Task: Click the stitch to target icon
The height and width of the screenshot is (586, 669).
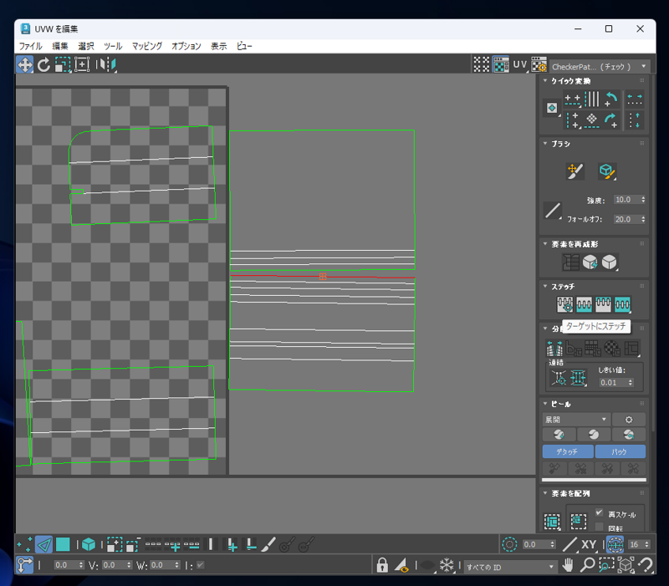Action: point(564,304)
